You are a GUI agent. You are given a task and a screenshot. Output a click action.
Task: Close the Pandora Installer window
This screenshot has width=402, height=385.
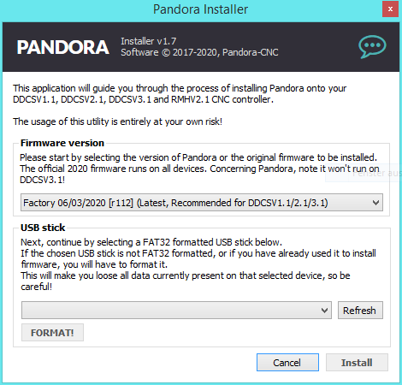(x=390, y=9)
